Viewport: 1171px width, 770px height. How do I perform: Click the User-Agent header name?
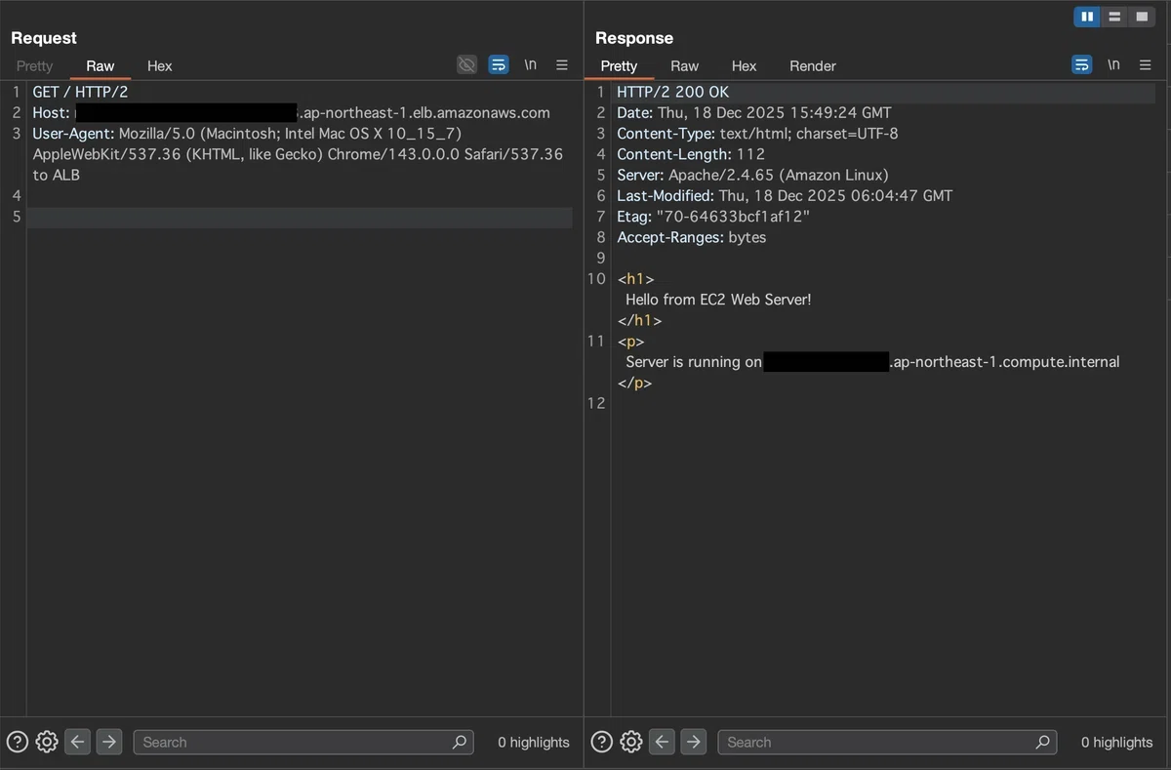click(x=73, y=133)
